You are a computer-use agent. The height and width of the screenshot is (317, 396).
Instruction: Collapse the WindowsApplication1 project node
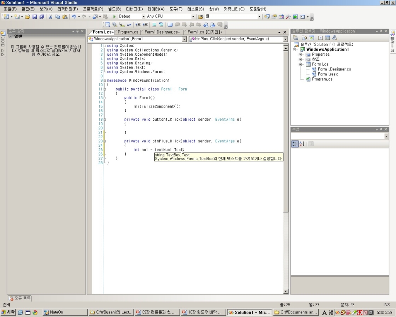click(x=294, y=50)
